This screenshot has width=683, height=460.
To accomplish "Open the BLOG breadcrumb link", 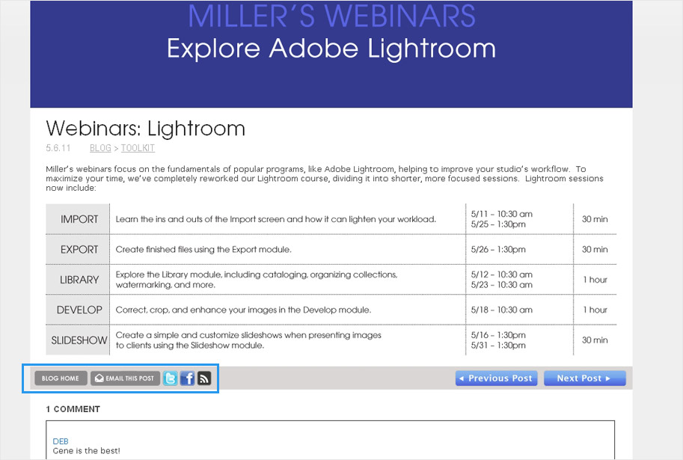I will pos(101,148).
